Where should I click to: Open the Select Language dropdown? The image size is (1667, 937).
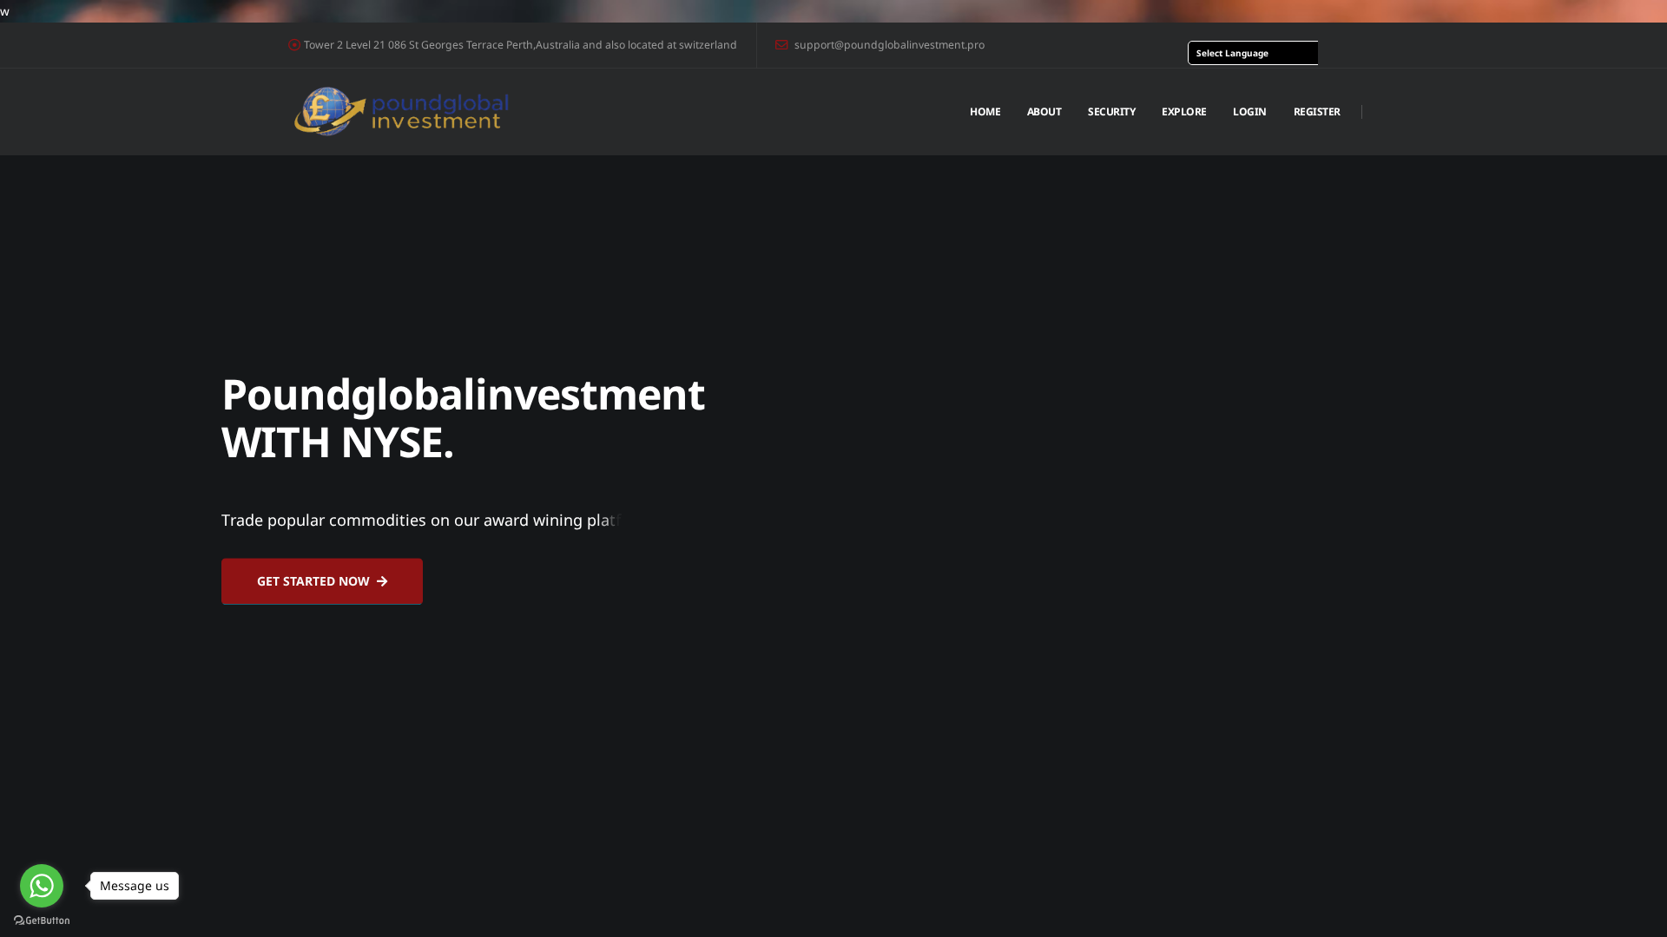coord(1253,53)
